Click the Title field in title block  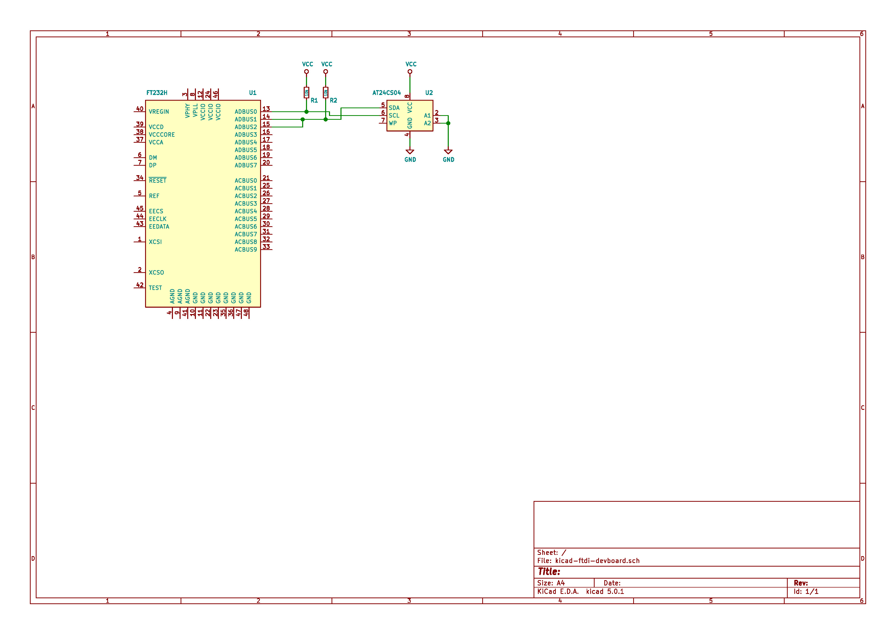[549, 571]
